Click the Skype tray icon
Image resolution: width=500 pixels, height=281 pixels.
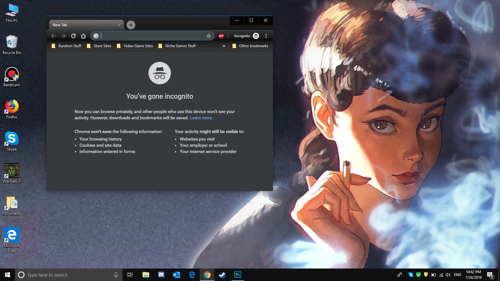coord(411,275)
